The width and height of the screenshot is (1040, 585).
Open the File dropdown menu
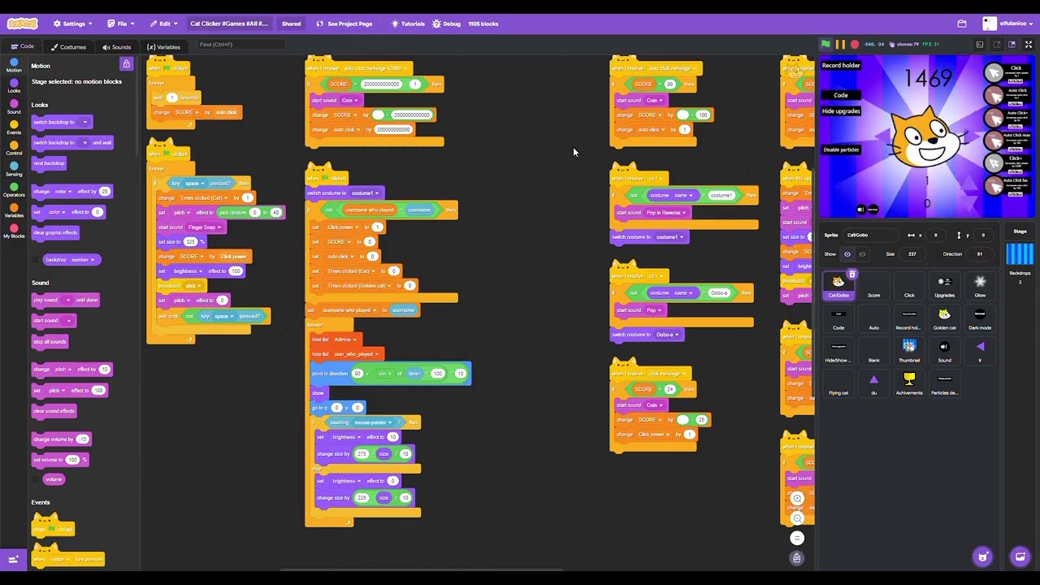pos(121,24)
